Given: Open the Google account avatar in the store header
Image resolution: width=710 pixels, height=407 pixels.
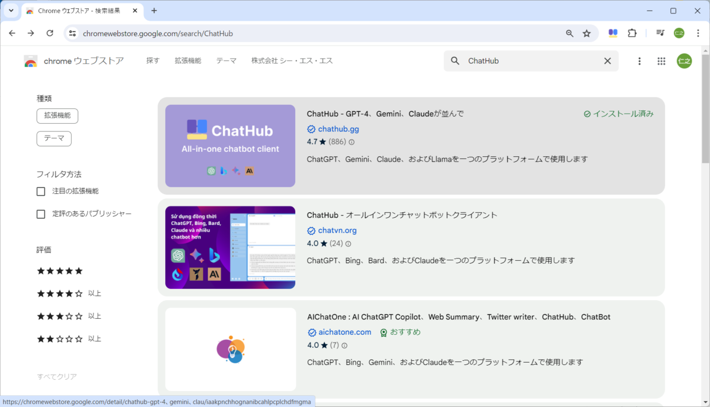Looking at the screenshot, I should tap(685, 61).
